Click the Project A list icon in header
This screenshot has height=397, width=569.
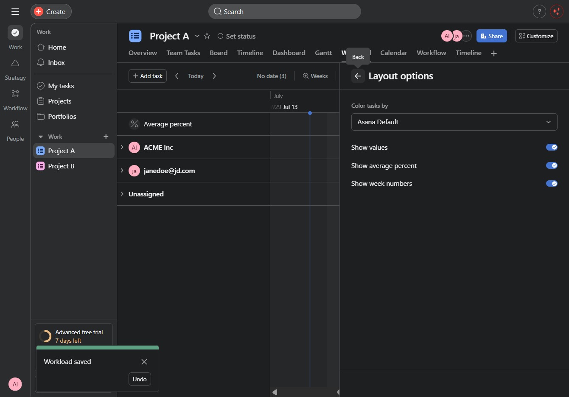135,36
